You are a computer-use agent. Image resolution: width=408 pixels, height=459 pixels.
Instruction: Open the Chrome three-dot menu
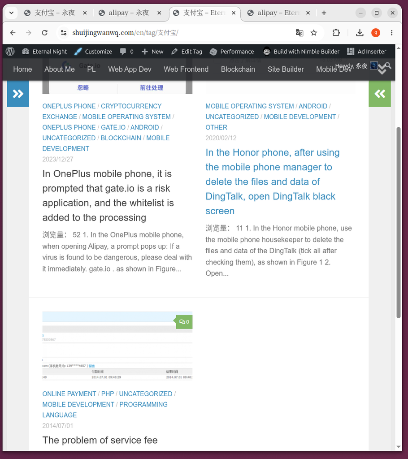tap(391, 33)
